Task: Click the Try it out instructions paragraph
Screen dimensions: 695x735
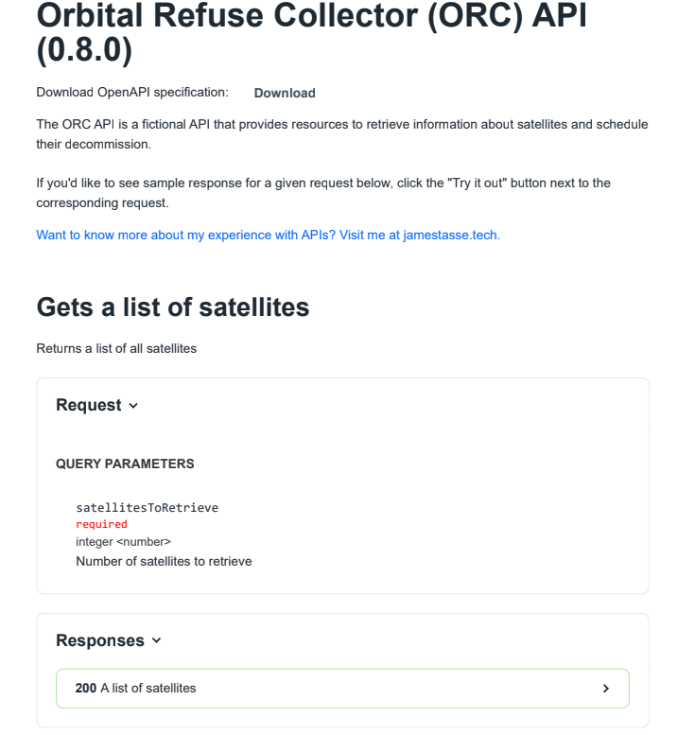Action: click(x=323, y=193)
